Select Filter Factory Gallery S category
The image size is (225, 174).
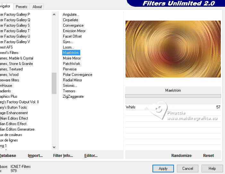[15, 25]
